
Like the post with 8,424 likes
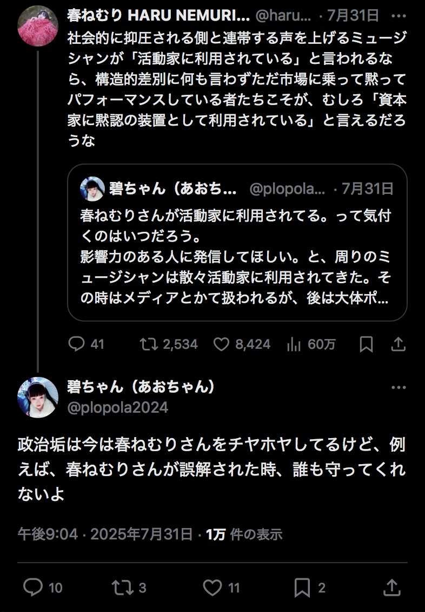click(222, 344)
